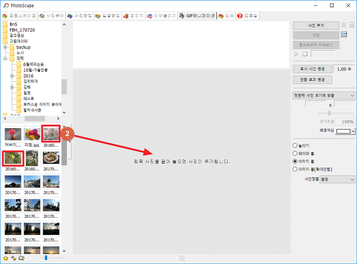Viewport: 357px width, 264px height.
Task: Expand the 김해 folder node
Action: 12,87
